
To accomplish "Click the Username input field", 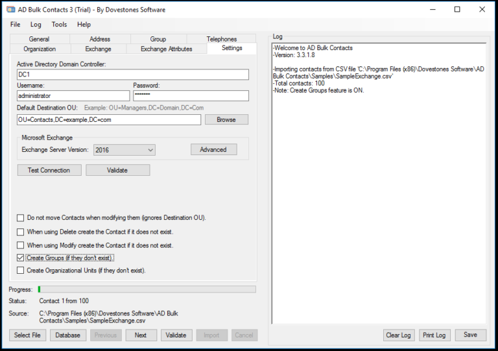I will click(x=73, y=95).
